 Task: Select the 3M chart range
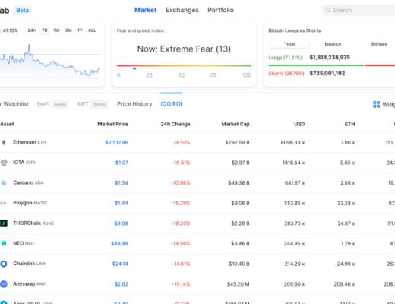coord(68,30)
